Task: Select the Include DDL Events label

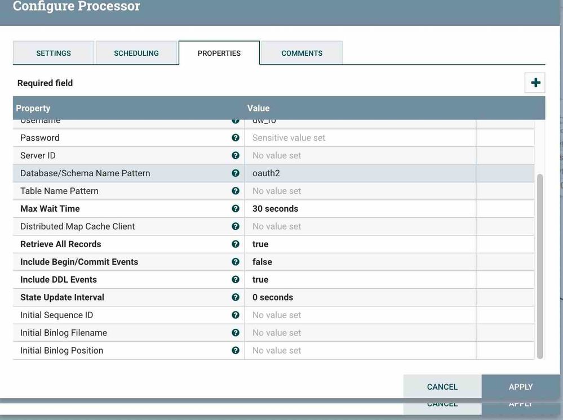Action: (x=59, y=279)
